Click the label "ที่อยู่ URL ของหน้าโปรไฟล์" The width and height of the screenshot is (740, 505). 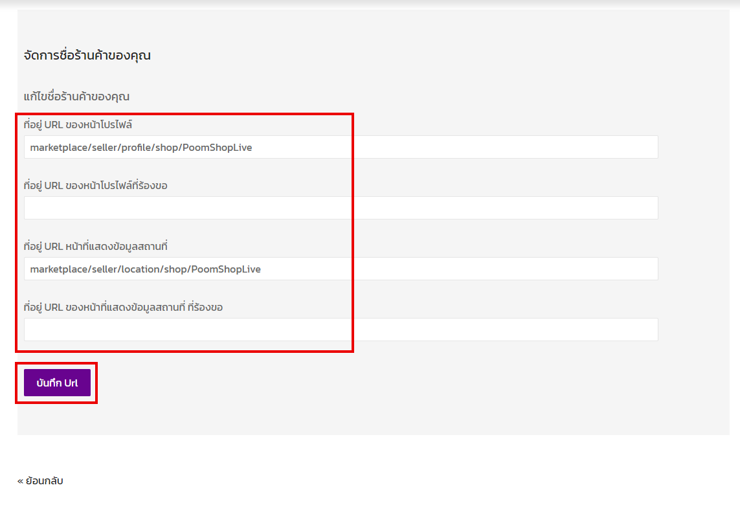78,124
